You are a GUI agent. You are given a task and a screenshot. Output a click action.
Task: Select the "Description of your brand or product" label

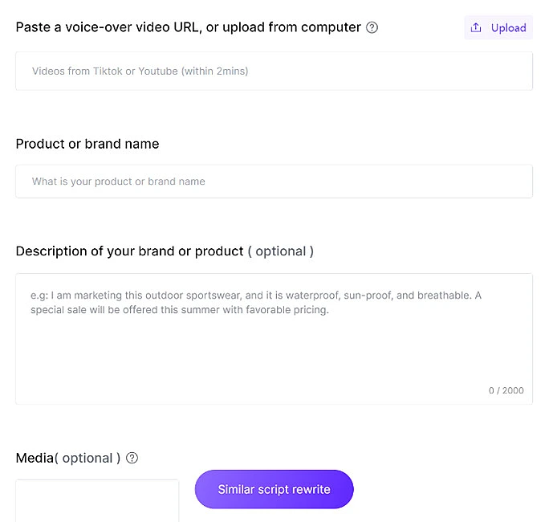129,251
